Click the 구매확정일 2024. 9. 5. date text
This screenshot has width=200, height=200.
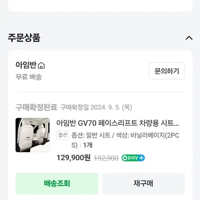pos(96,107)
